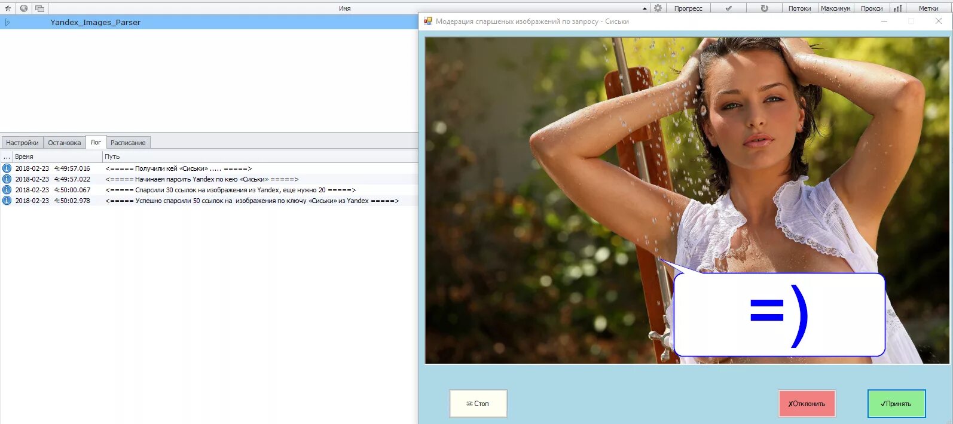Image resolution: width=953 pixels, height=424 pixels.
Task: Click the gear column header icon
Action: click(x=658, y=8)
